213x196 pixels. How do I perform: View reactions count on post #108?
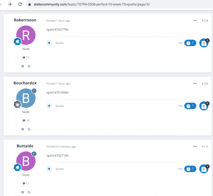tap(190, 43)
